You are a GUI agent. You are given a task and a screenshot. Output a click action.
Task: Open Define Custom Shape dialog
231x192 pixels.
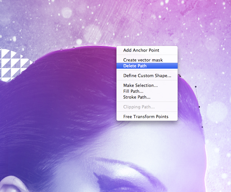click(x=147, y=76)
